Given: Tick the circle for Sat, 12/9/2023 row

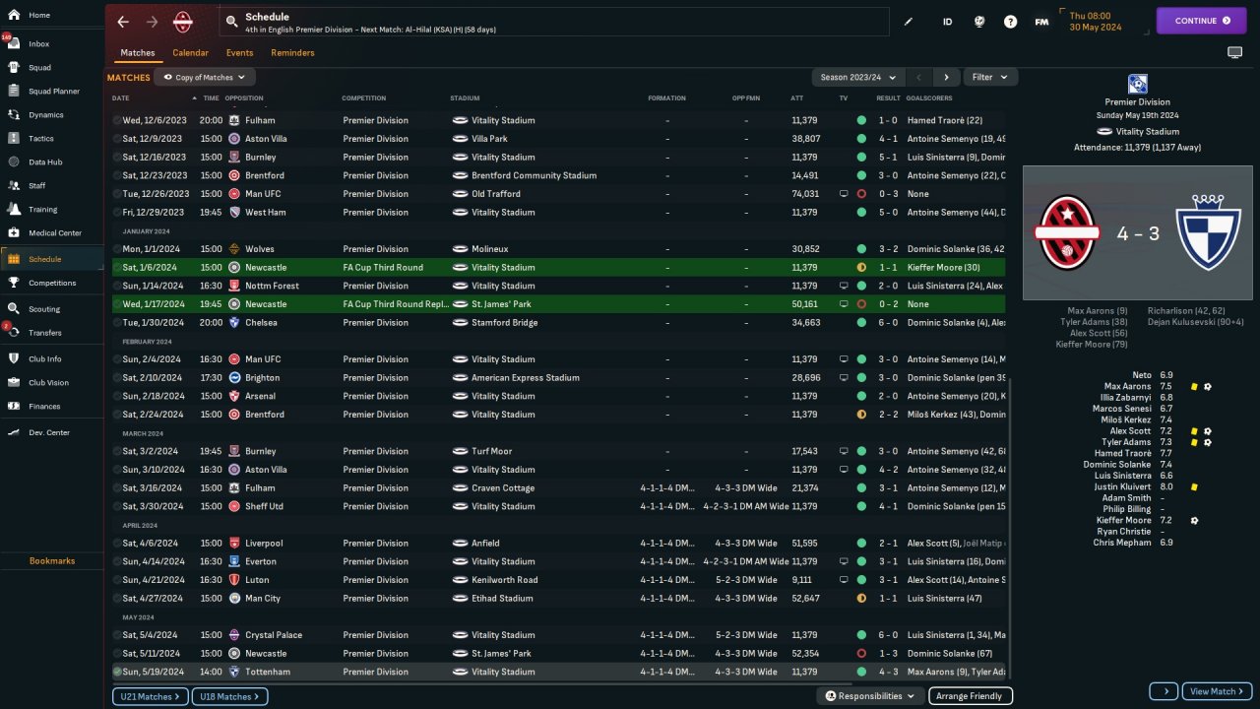Looking at the screenshot, I should (117, 139).
